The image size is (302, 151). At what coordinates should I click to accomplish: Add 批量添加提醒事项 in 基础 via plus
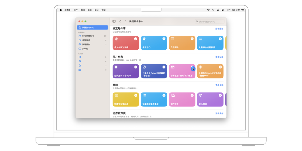[x=164, y=95]
